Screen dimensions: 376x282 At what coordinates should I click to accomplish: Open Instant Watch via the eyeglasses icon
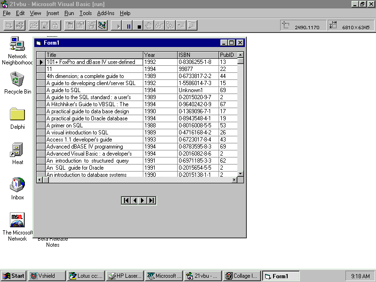[x=160, y=25]
